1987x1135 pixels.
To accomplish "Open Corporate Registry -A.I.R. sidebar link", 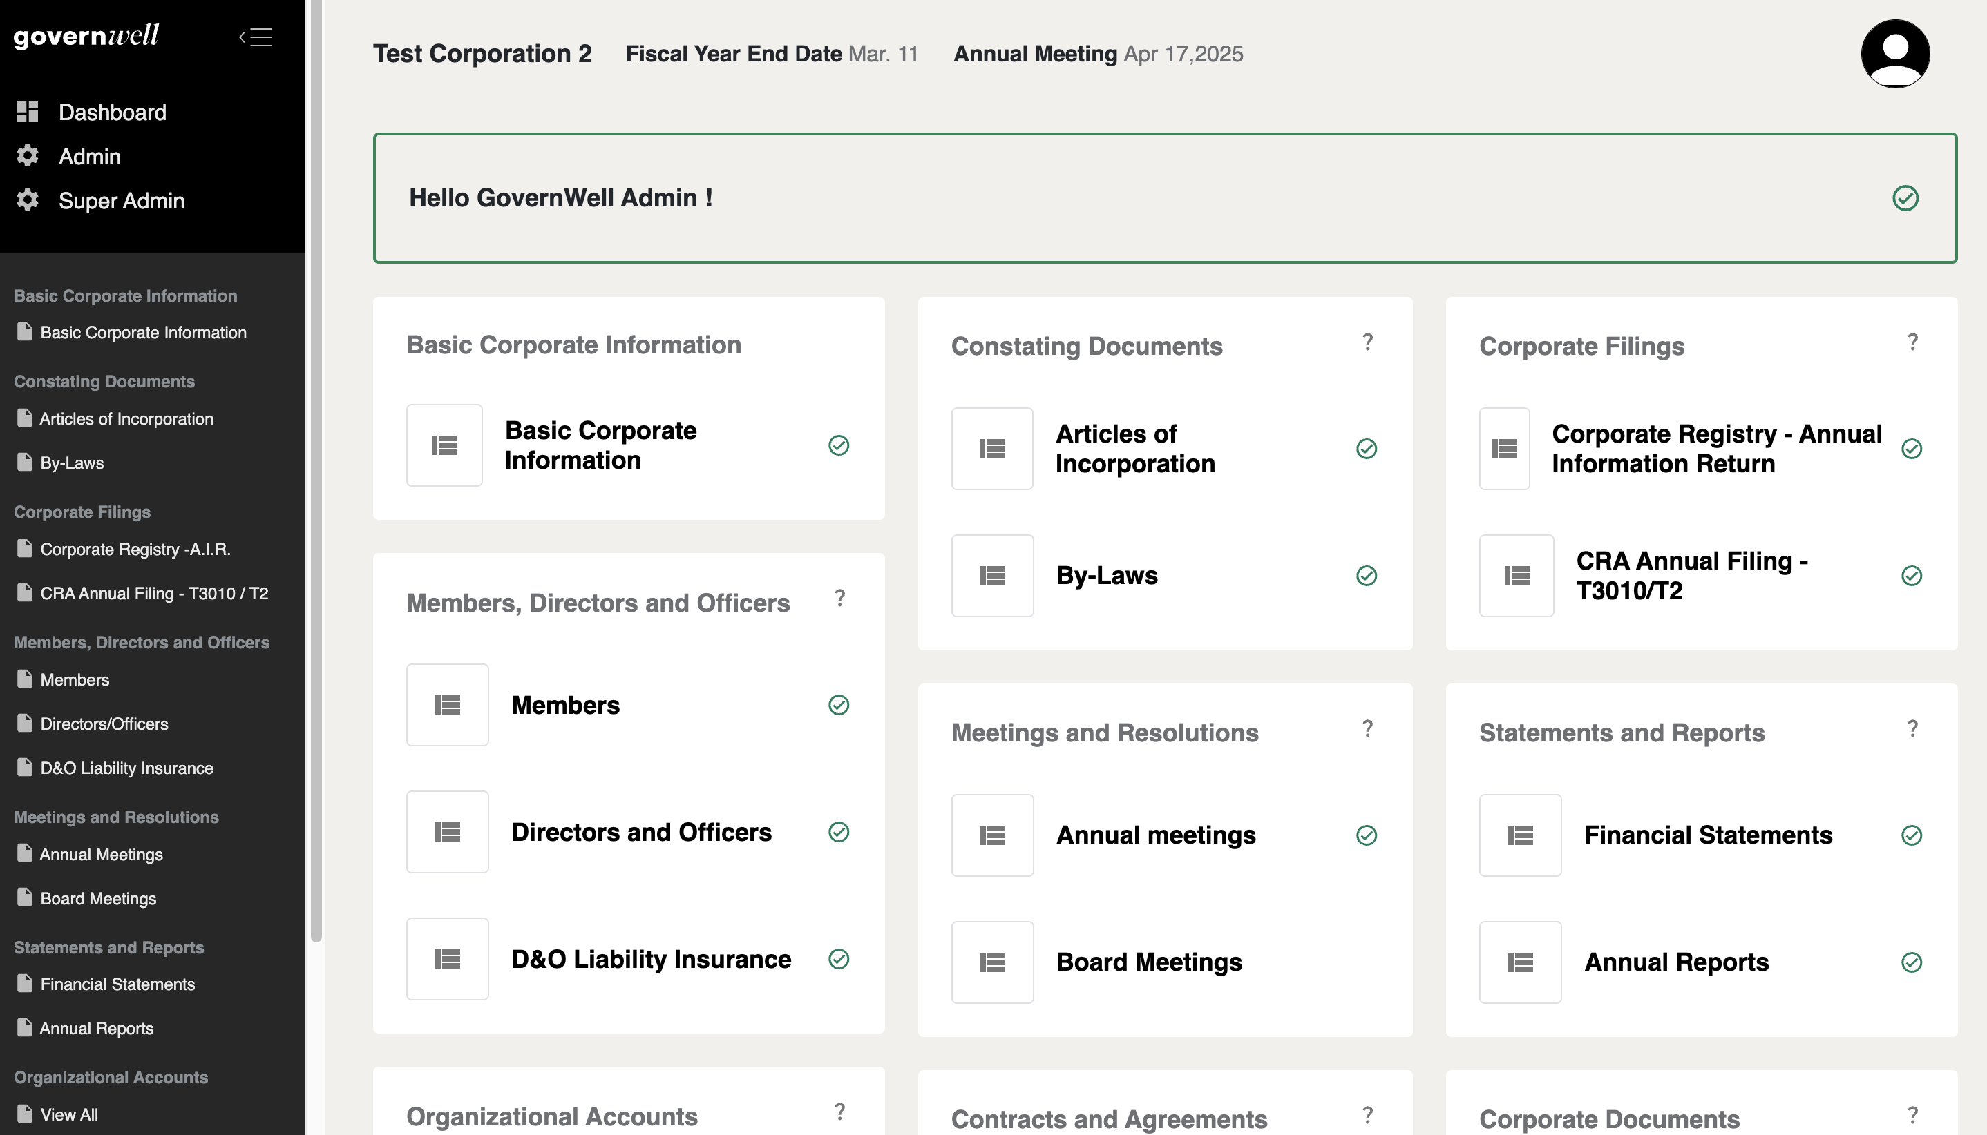I will (x=135, y=549).
